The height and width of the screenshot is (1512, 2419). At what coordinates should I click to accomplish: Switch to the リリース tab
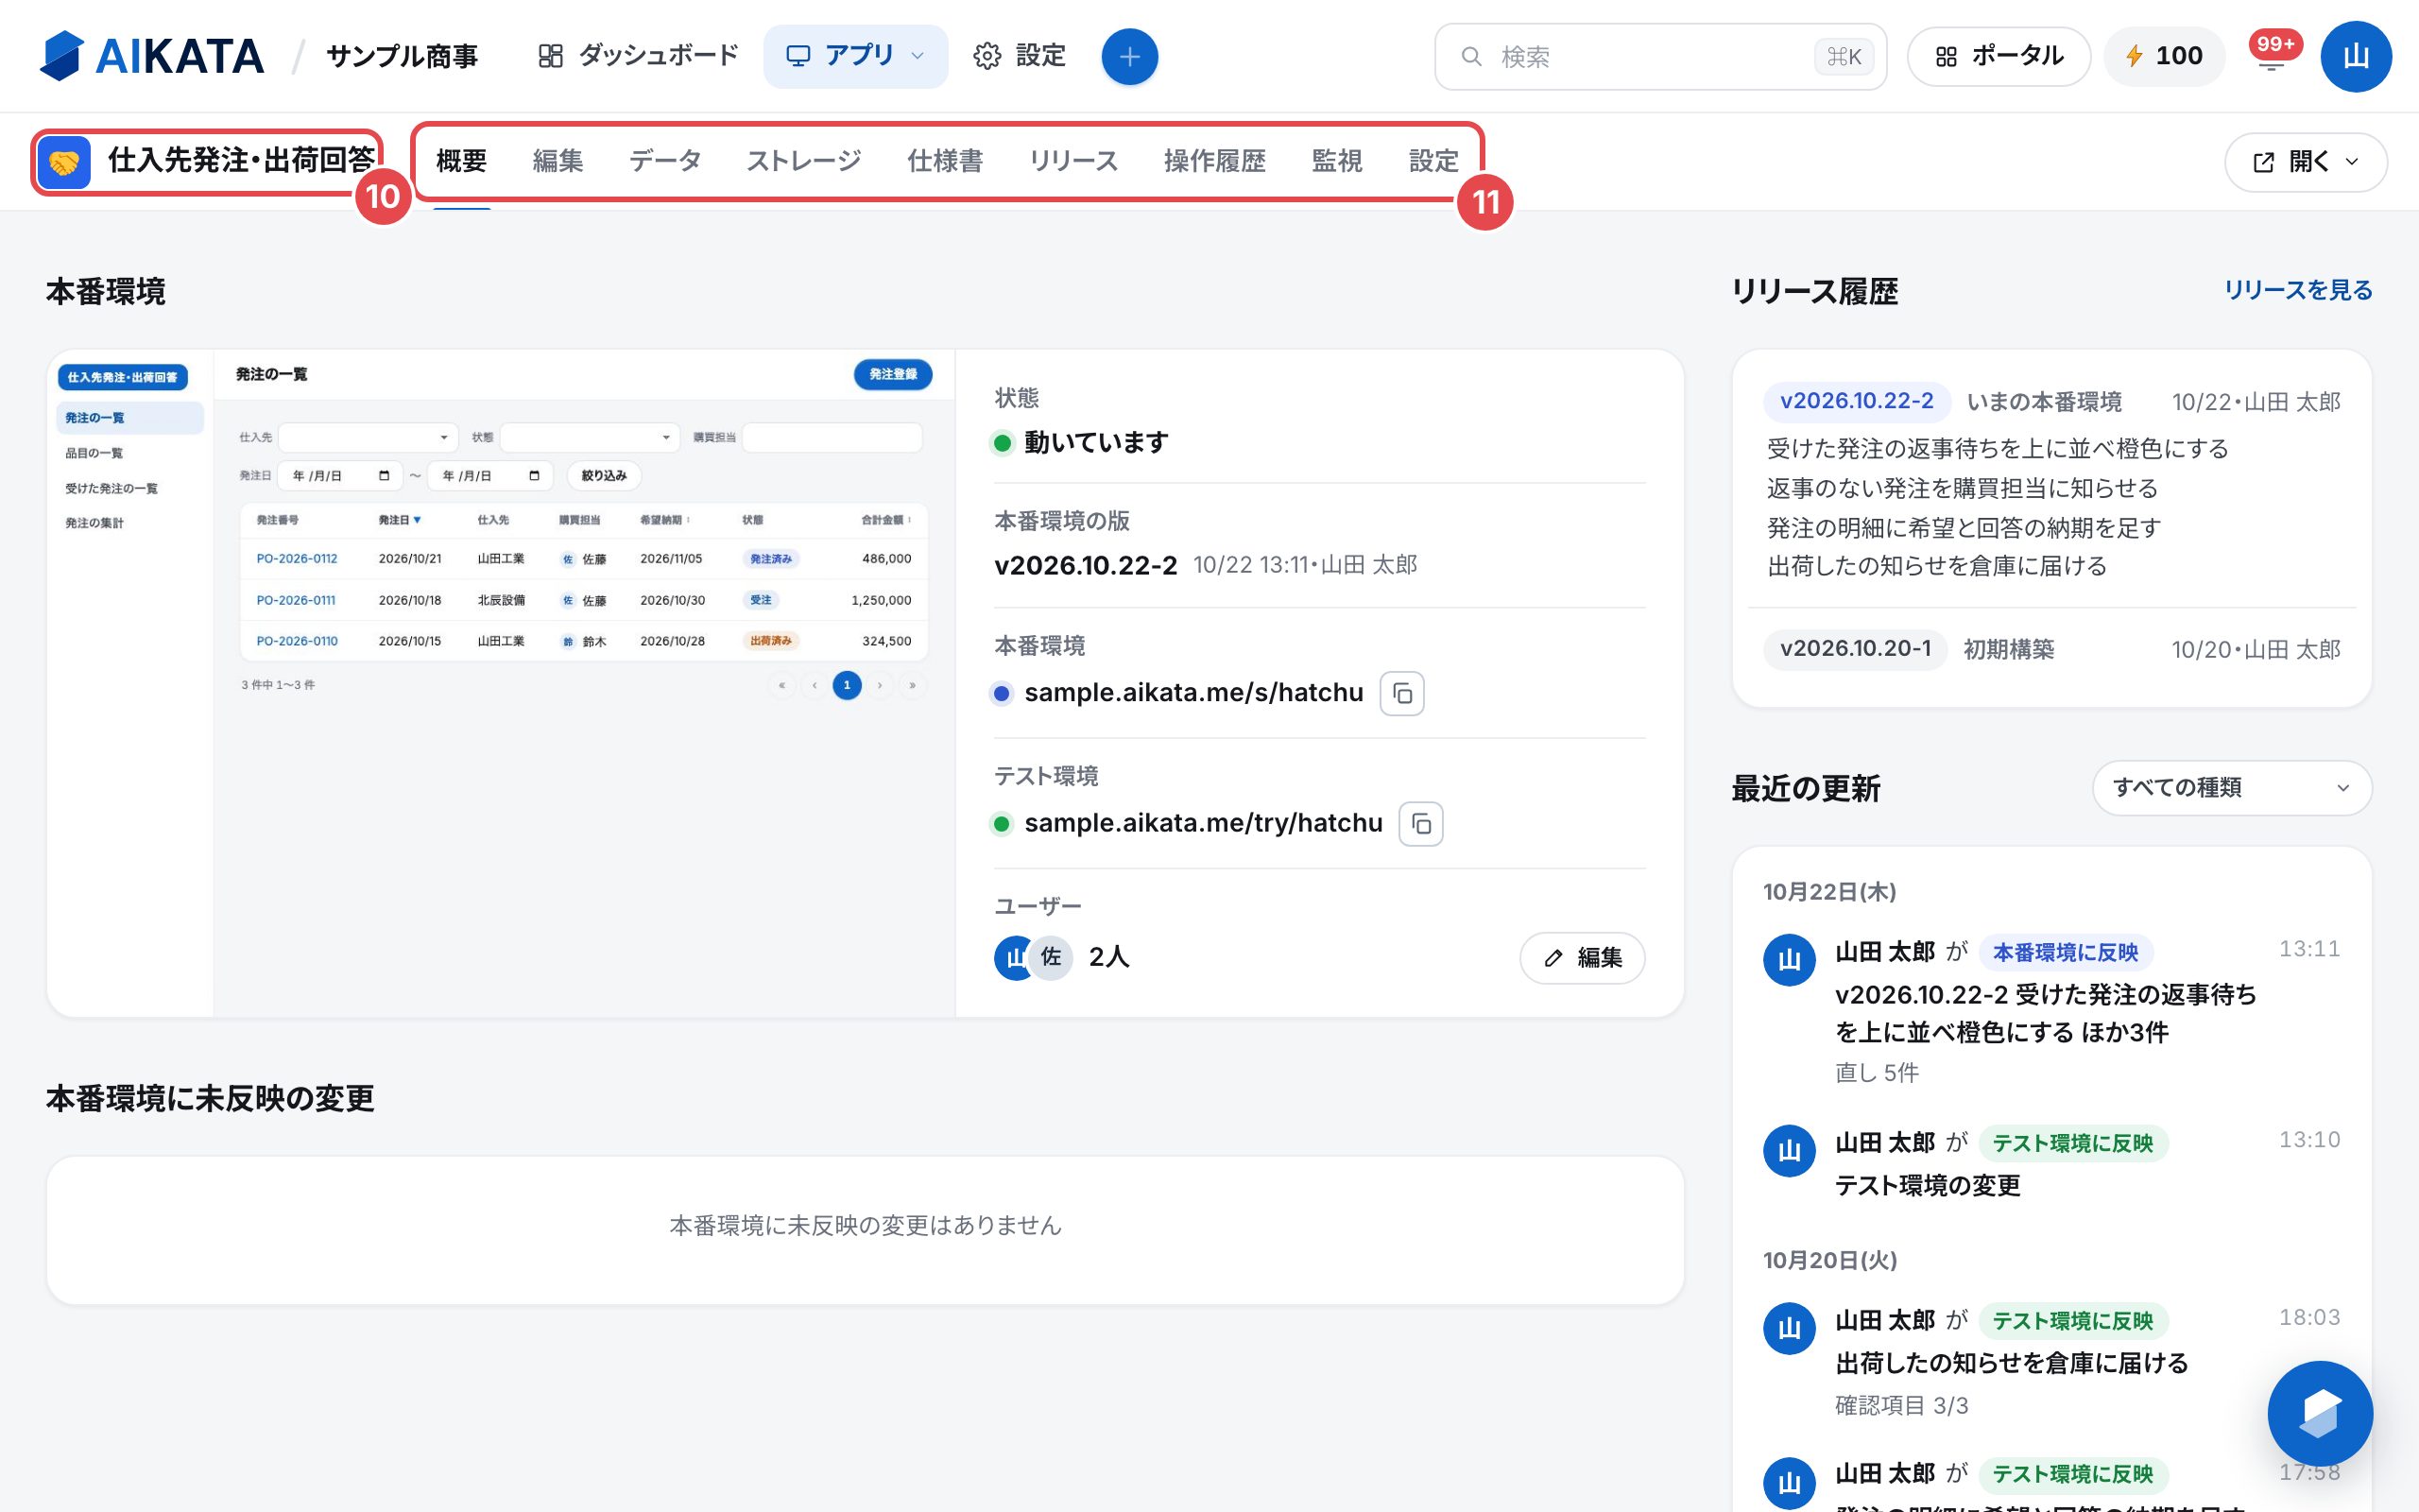pos(1073,161)
